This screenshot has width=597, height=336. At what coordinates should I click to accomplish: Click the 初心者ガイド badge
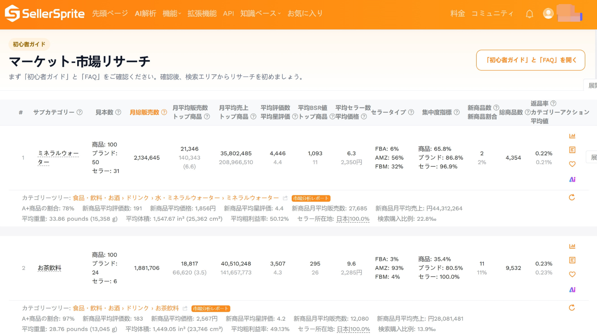click(x=29, y=44)
